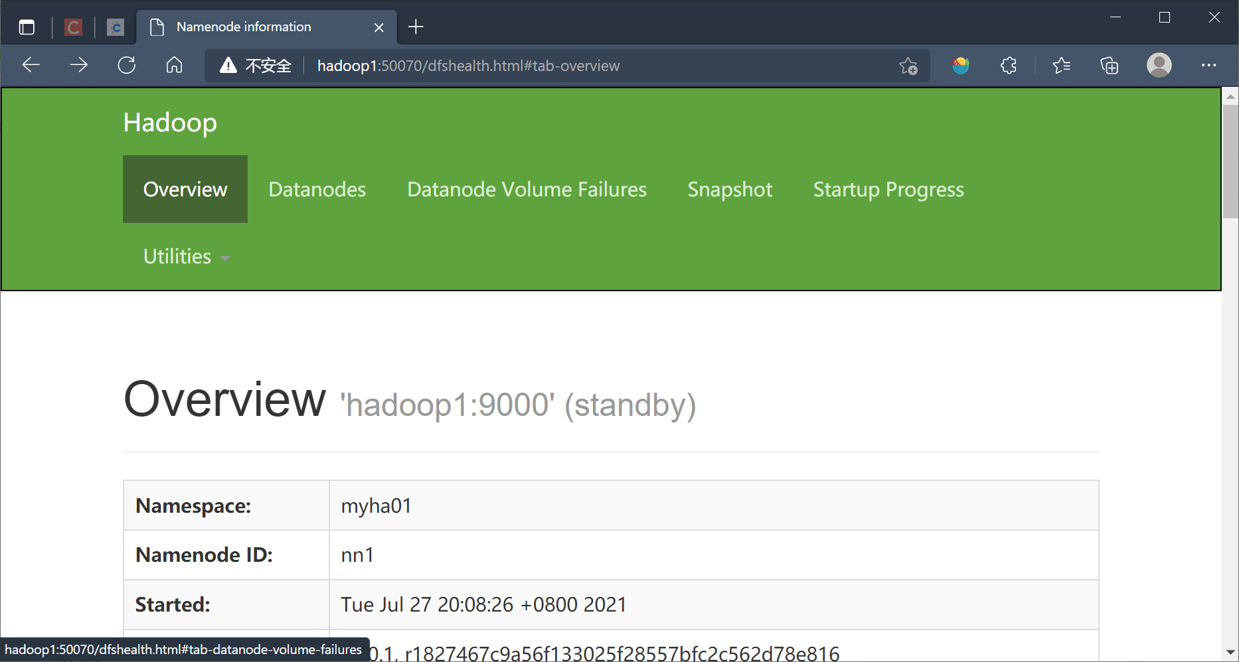The width and height of the screenshot is (1239, 662).
Task: Open the tab actions menu icon
Action: coord(27,27)
